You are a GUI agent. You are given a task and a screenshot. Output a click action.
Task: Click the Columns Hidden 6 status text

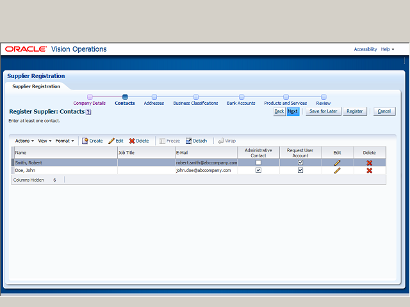(x=35, y=180)
